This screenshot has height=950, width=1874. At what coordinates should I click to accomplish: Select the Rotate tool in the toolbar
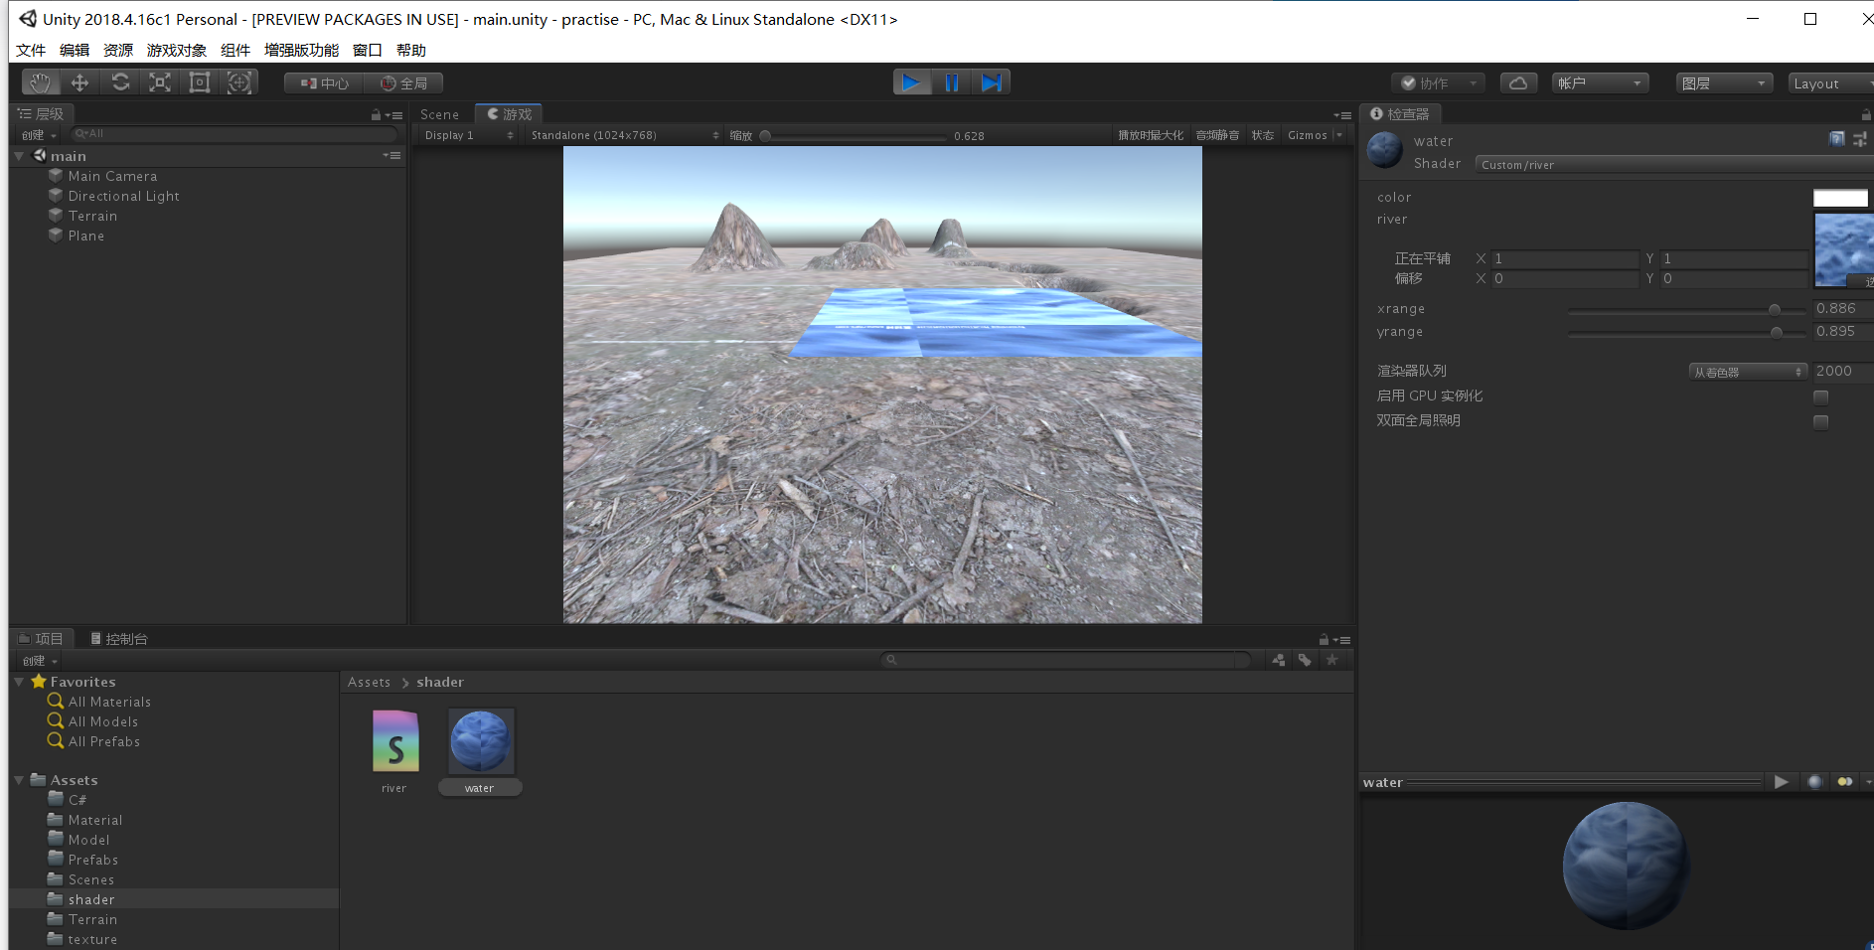click(x=120, y=82)
